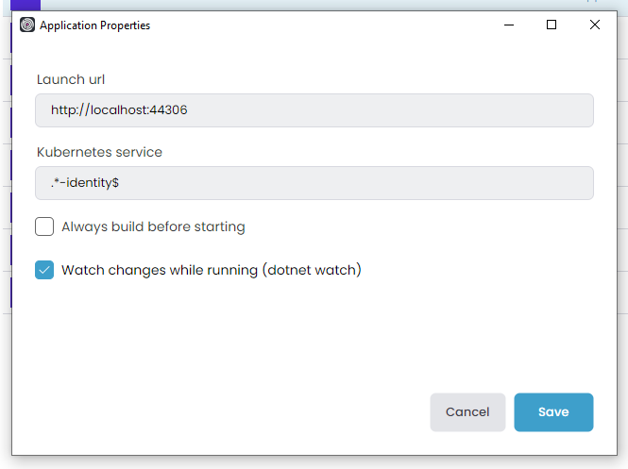Viewport: 628px width, 469px height.
Task: Enable Always build before starting checkbox
Action: (44, 226)
